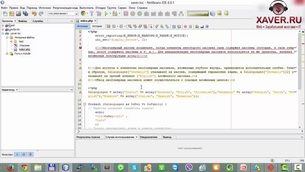Close the index.php editor tab
Viewport: 305px width, 172px height.
point(95,21)
